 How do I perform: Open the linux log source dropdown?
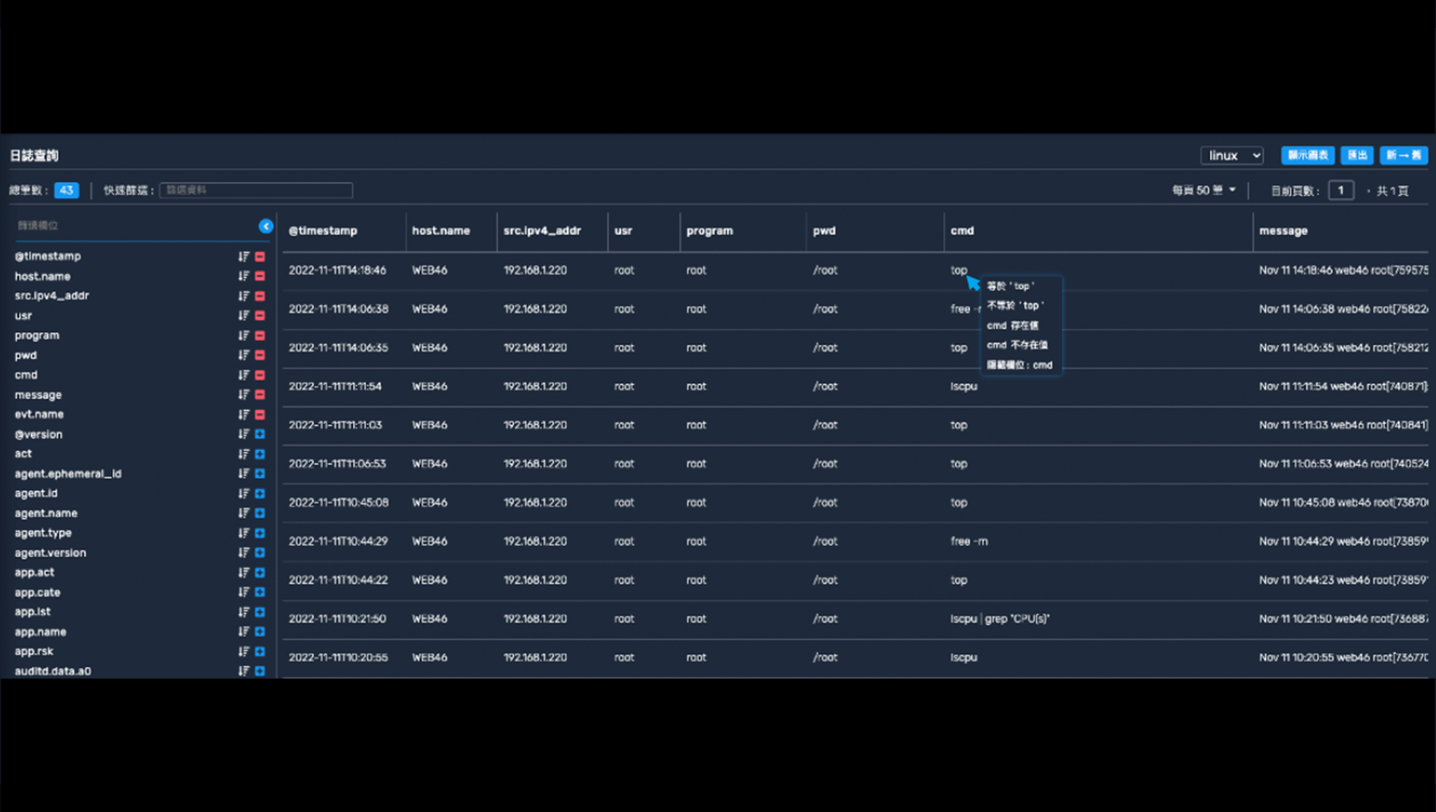coord(1232,156)
